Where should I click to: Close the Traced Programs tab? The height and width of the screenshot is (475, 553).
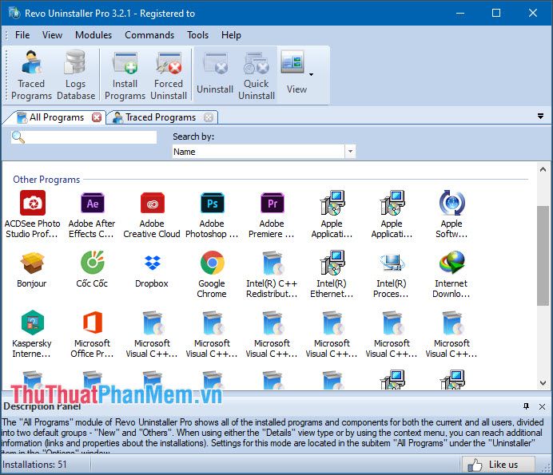tap(209, 117)
